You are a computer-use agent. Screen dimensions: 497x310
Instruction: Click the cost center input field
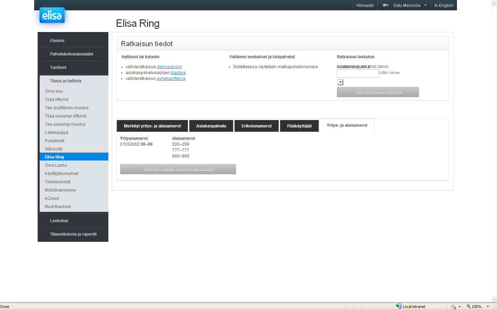(x=358, y=73)
